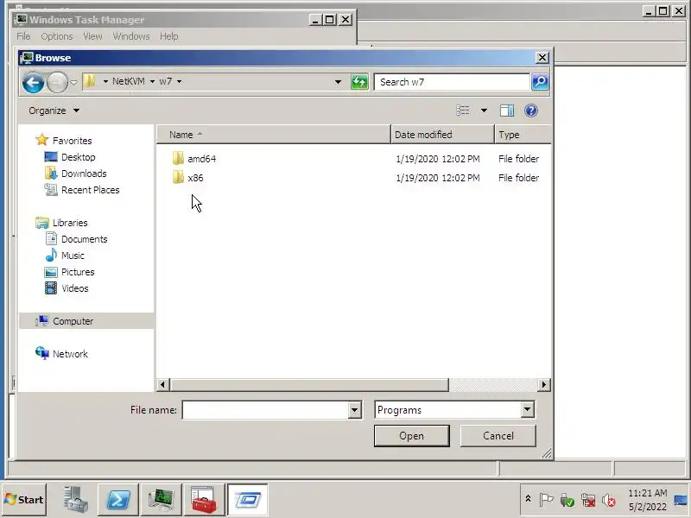The image size is (691, 518).
Task: Click the greyed forward navigation arrow
Action: pos(57,82)
